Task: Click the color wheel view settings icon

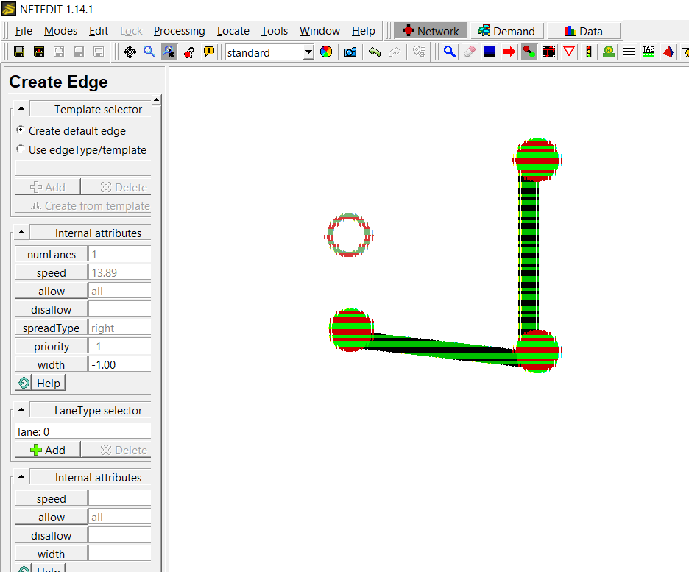Action: (x=326, y=52)
